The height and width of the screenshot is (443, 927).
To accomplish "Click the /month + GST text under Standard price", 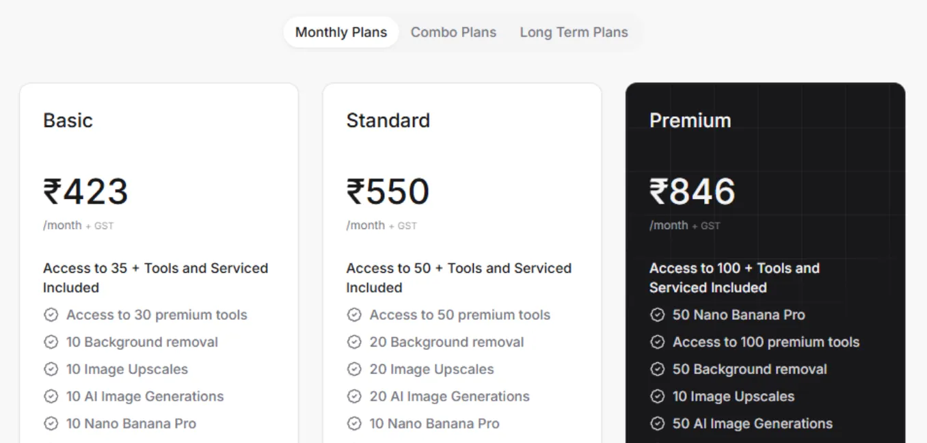I will click(381, 225).
